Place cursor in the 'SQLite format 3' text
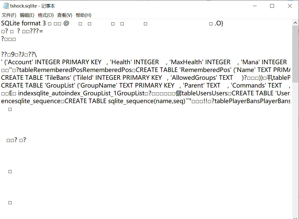This screenshot has height=219, width=299. (23, 23)
